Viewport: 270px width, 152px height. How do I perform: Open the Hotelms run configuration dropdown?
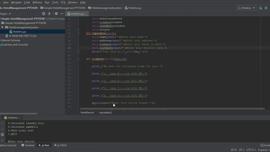(246, 8)
